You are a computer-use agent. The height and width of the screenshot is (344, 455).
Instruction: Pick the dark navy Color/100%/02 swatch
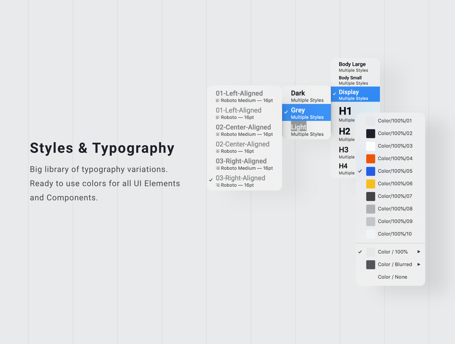(x=371, y=134)
